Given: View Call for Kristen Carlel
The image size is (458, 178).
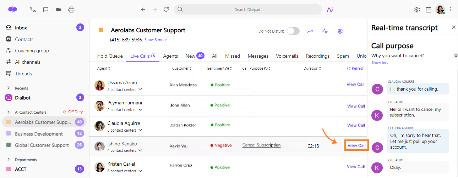Looking at the screenshot, I should click(356, 167).
